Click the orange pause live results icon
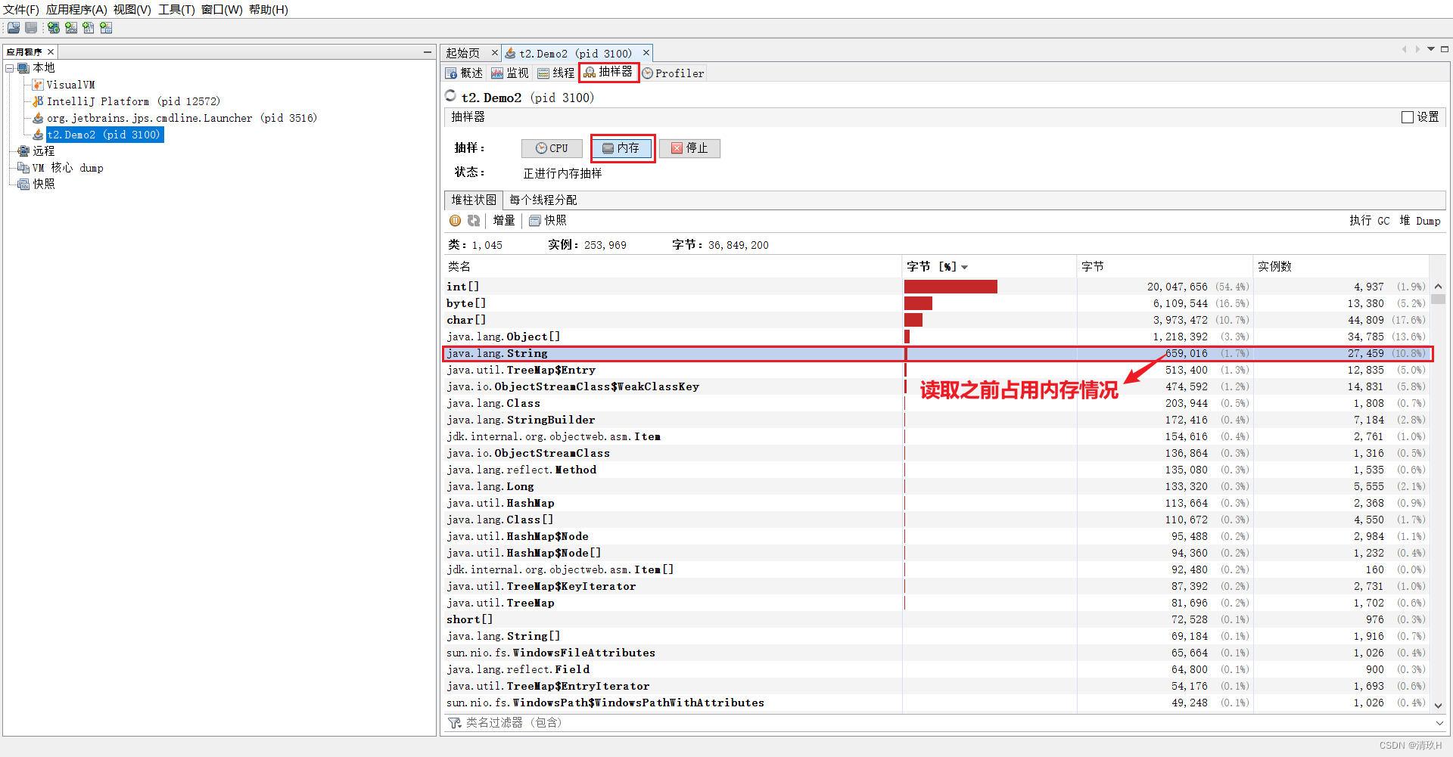Image resolution: width=1453 pixels, height=757 pixels. coord(455,221)
